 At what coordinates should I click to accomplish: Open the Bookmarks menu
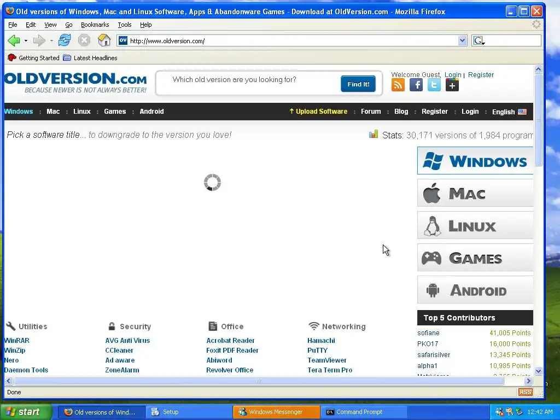click(95, 25)
